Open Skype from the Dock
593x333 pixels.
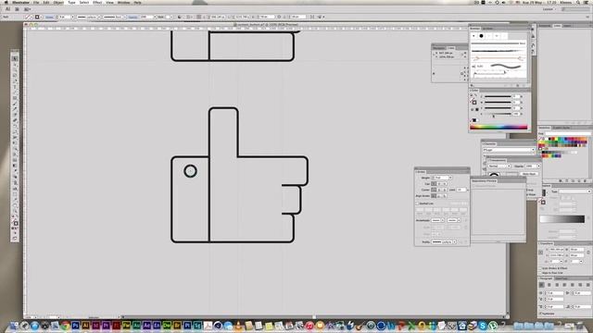(483, 326)
